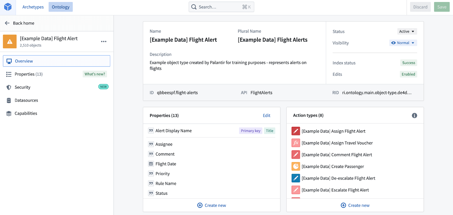
Task: Open the three-dot more options menu
Action: (x=104, y=41)
